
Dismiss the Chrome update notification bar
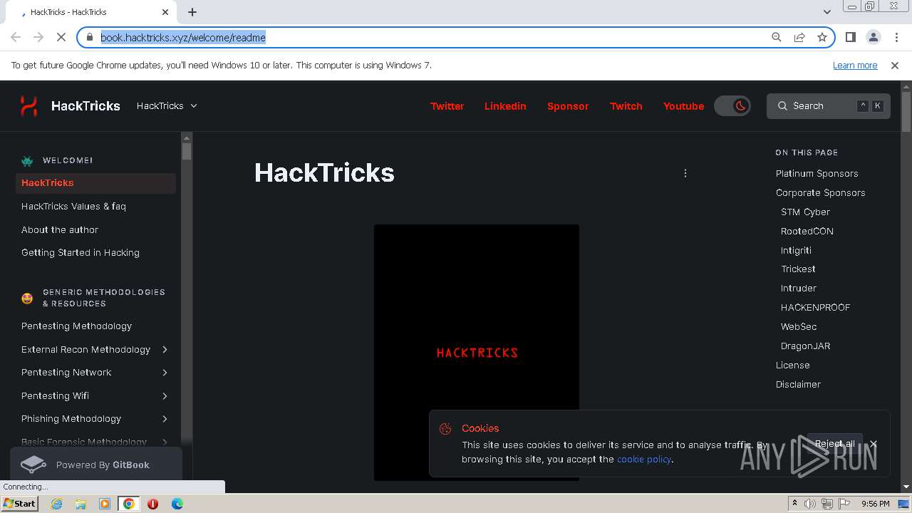pyautogui.click(x=895, y=66)
